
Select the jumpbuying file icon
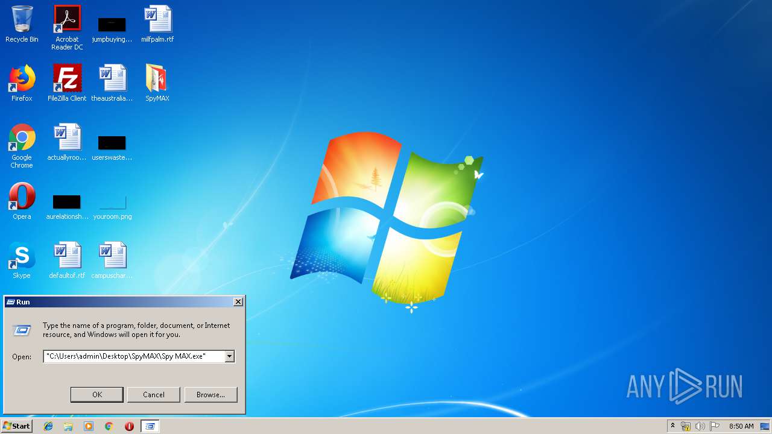pyautogui.click(x=112, y=28)
